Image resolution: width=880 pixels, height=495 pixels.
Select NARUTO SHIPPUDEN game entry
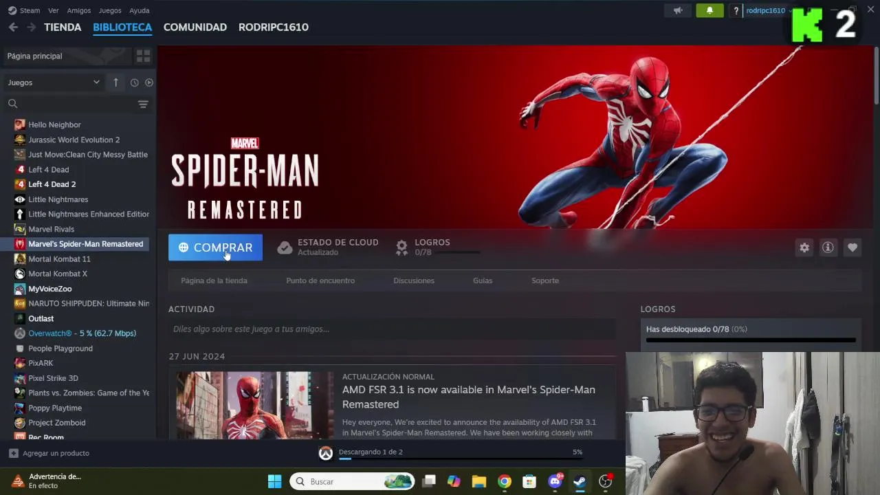click(81, 303)
